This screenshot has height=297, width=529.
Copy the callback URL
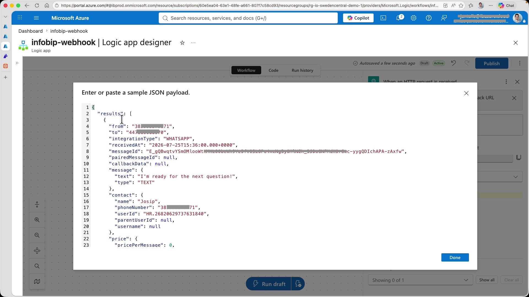(519, 158)
